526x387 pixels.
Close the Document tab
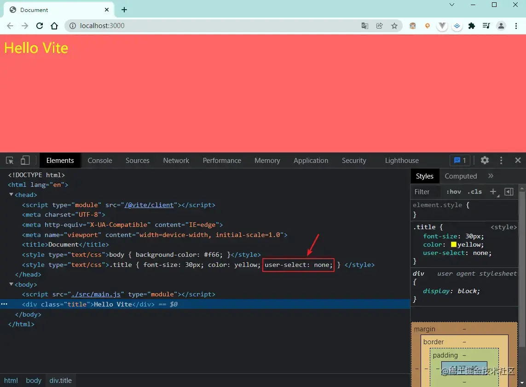107,10
